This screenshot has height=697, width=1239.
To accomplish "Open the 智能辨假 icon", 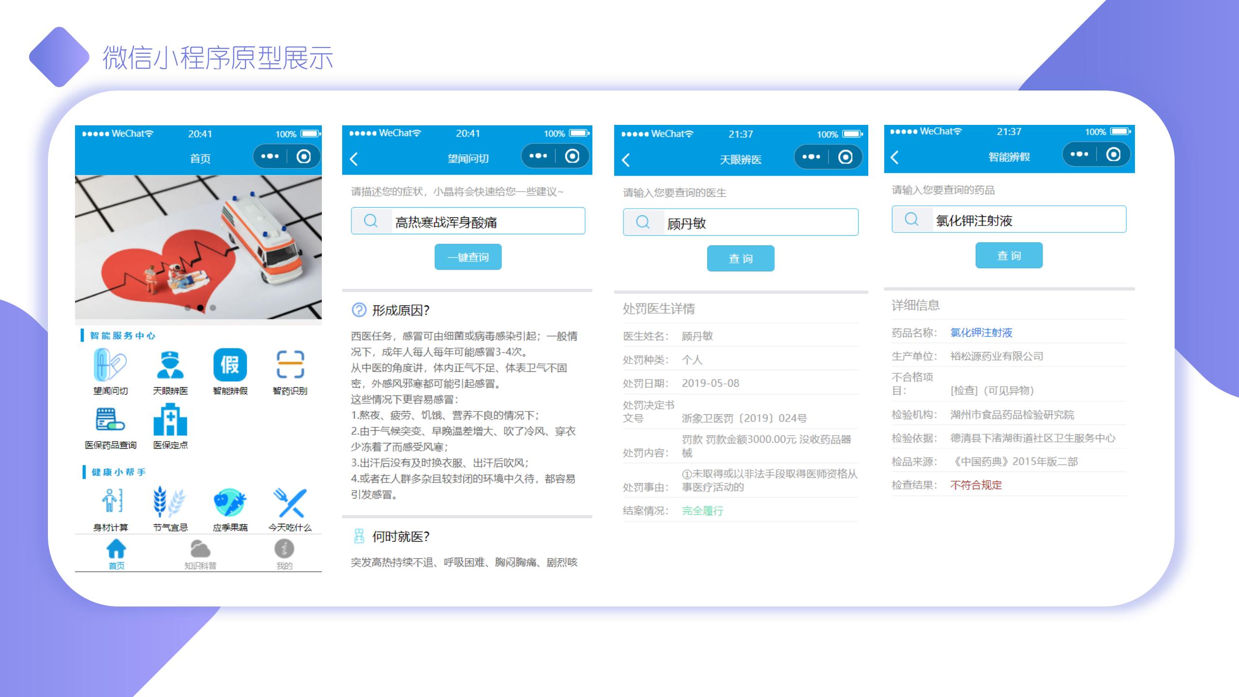I will (230, 365).
